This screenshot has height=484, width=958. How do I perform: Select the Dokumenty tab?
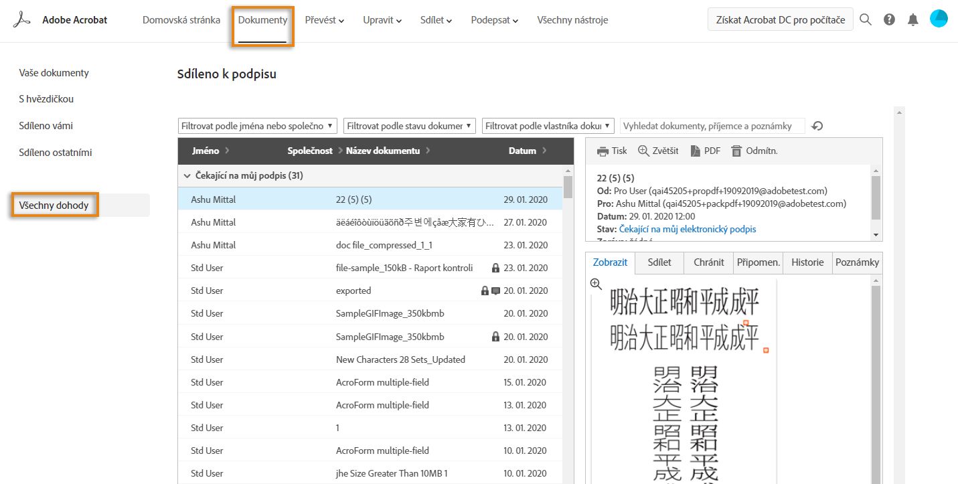262,20
